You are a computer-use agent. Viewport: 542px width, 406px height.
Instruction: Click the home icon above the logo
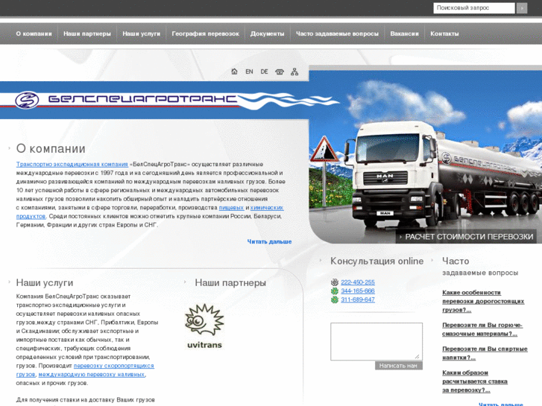234,72
